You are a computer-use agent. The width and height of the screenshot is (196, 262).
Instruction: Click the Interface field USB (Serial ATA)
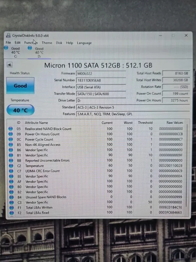click(101, 87)
